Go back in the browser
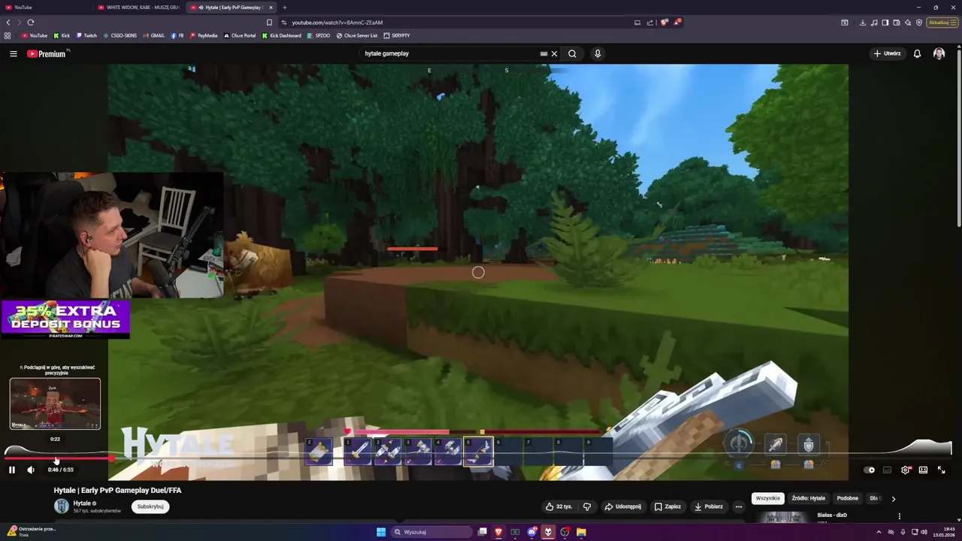Image resolution: width=962 pixels, height=541 pixels. click(x=8, y=23)
